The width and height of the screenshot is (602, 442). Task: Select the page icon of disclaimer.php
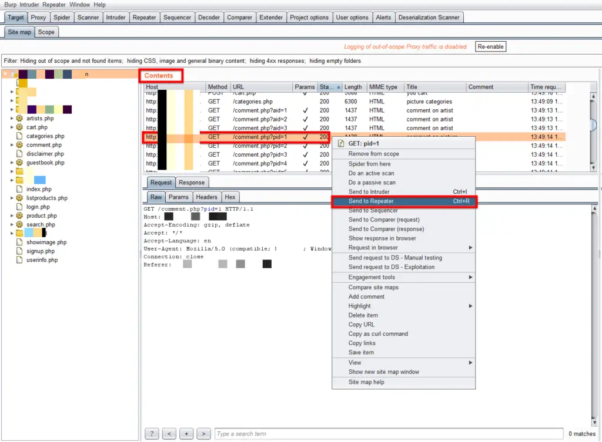19,154
